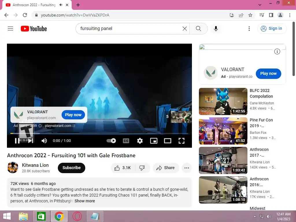Enable miniplayer mode
Screen dimensions: 296x222
[x=154, y=141]
